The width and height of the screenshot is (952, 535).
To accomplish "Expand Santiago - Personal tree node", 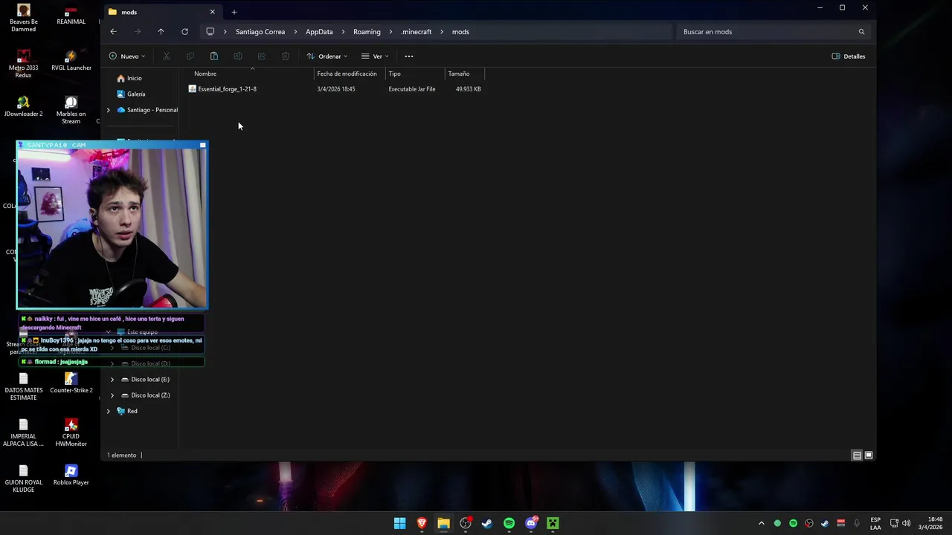I will [x=109, y=110].
